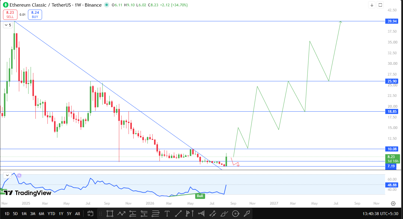Click the L6.02 low value

click(141, 5)
